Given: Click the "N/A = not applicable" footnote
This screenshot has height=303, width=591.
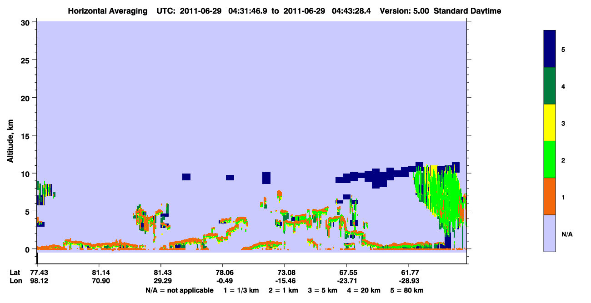Looking at the screenshot, I should [179, 290].
